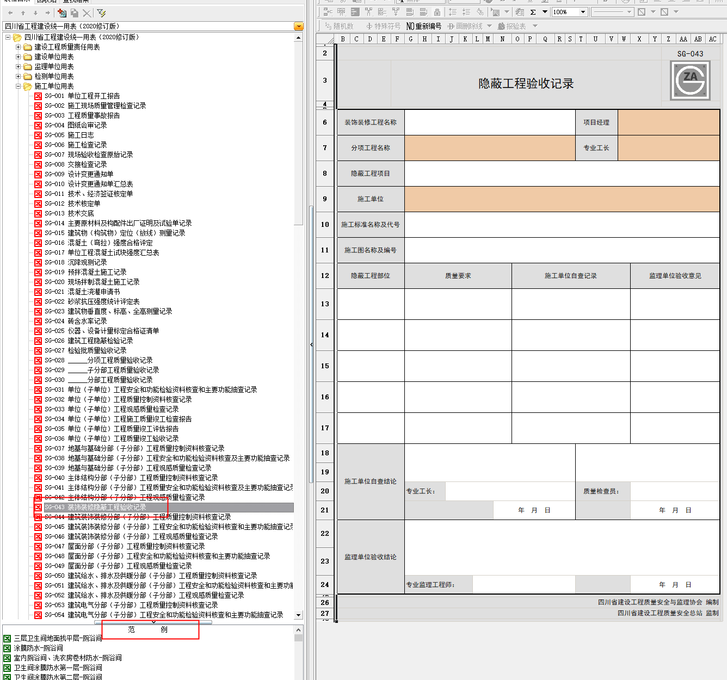Open the dropdown arrow next to Sigma
727x680 pixels.
(545, 11)
